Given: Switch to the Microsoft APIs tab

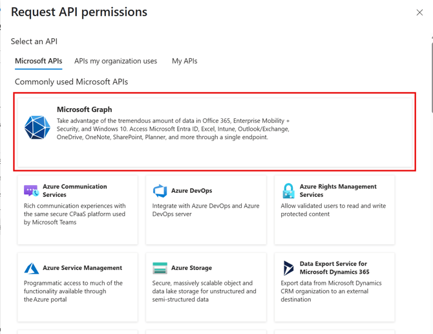Looking at the screenshot, I should click(x=38, y=61).
